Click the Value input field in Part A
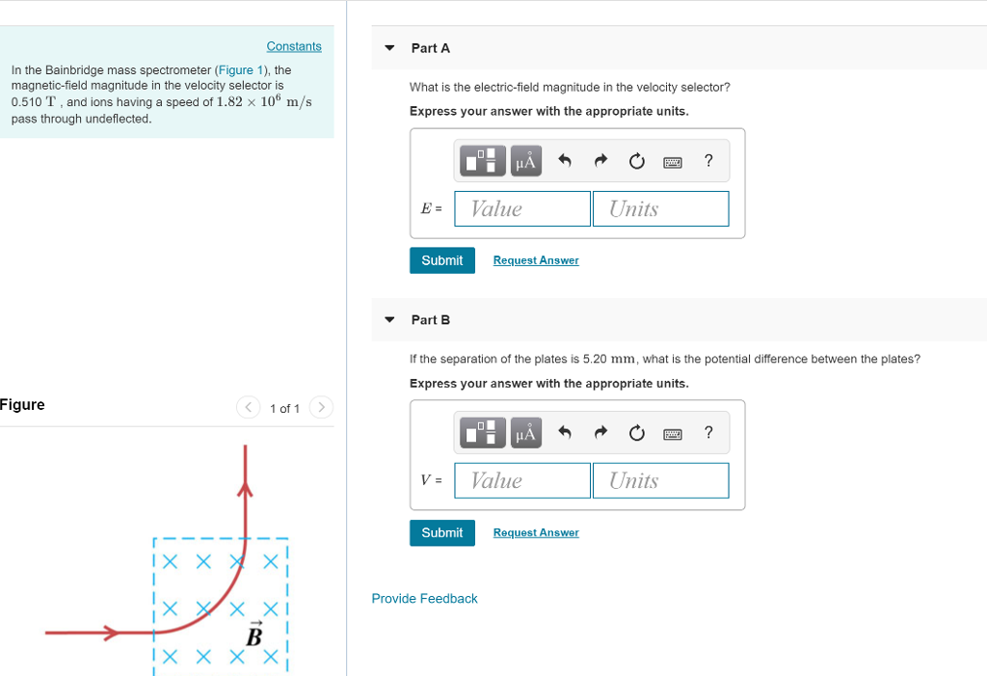This screenshot has height=676, width=987. 521,208
